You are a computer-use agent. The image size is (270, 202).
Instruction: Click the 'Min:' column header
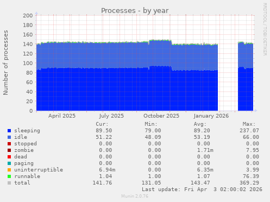click(x=151, y=124)
